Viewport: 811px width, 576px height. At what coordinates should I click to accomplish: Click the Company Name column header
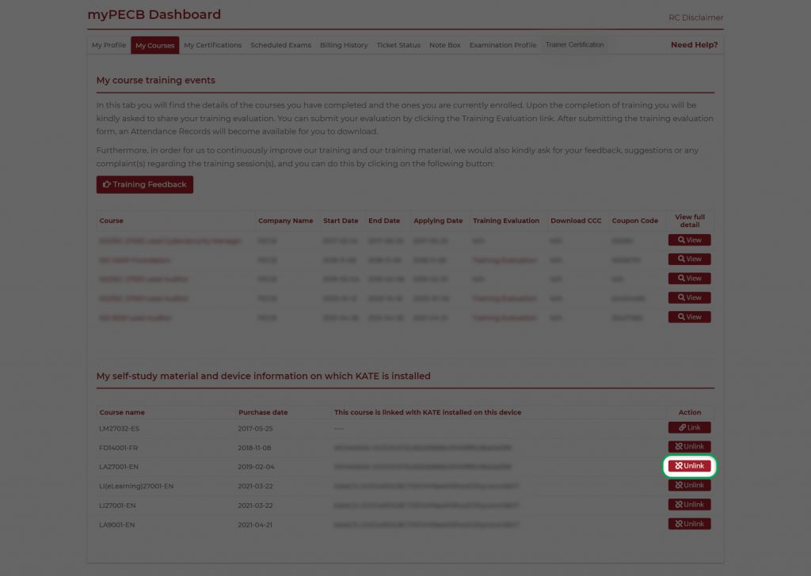(x=285, y=221)
